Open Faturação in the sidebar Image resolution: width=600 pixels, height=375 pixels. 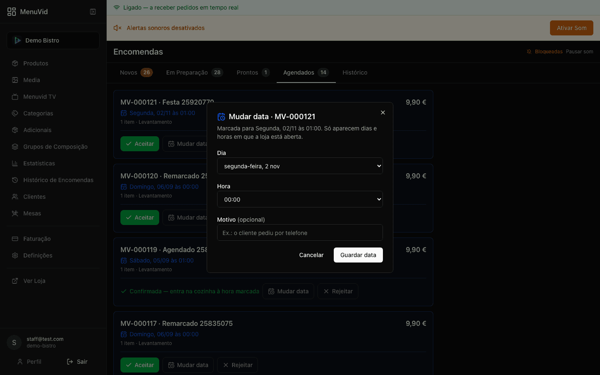coord(53,239)
